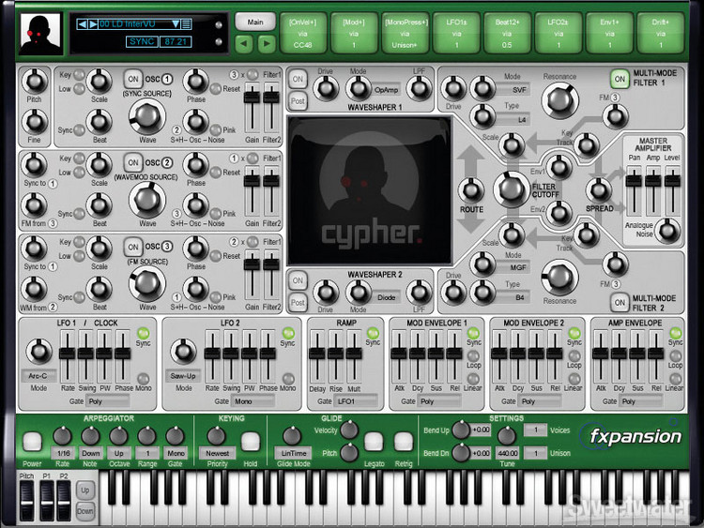Open LFO 1 Gate Poly dropdown
Screen dimensions: 704x528
tap(108, 401)
